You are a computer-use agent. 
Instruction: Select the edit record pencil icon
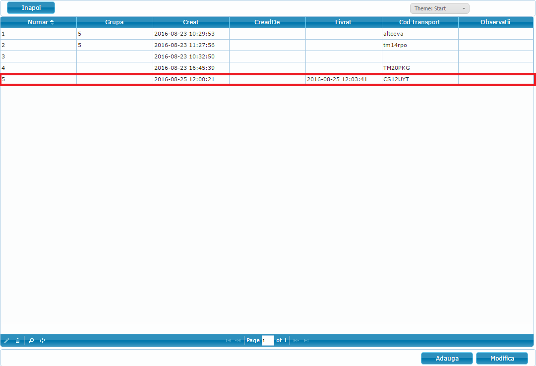point(7,340)
